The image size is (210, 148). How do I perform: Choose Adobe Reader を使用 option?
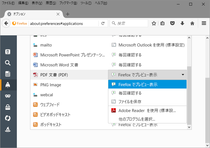[147, 110]
